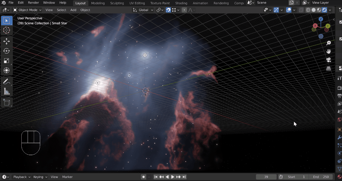Switch to the Sculpting workspace tab
This screenshot has width=342, height=181.
coord(117,3)
